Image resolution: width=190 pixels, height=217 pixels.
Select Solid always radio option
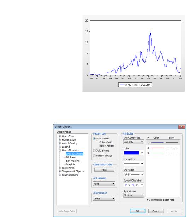click(94, 150)
